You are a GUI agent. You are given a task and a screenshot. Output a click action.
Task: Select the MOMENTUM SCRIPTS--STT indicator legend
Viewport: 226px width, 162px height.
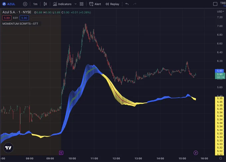20,24
